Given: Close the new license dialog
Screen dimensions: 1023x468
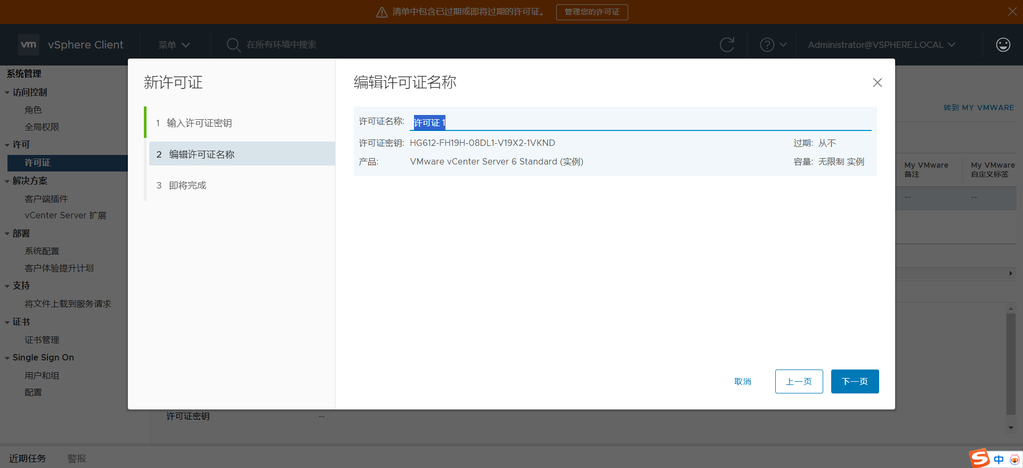Looking at the screenshot, I should tap(877, 83).
